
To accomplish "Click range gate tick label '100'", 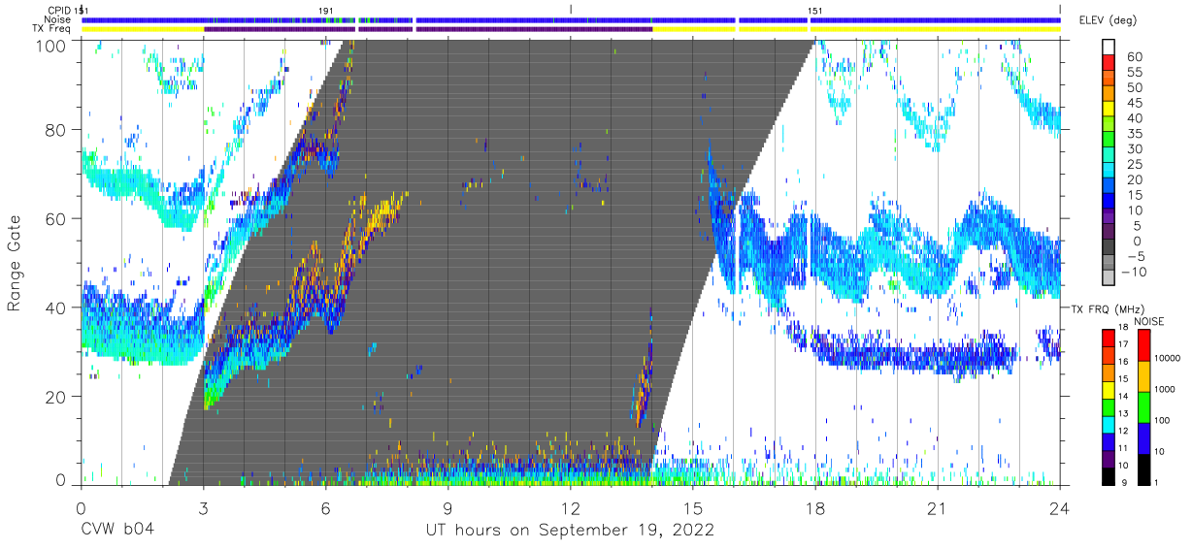I will (x=51, y=46).
